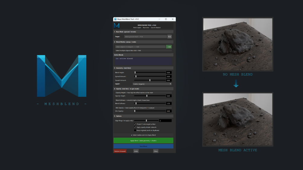Close the MeshBlend window via title bar X

coord(172,19)
